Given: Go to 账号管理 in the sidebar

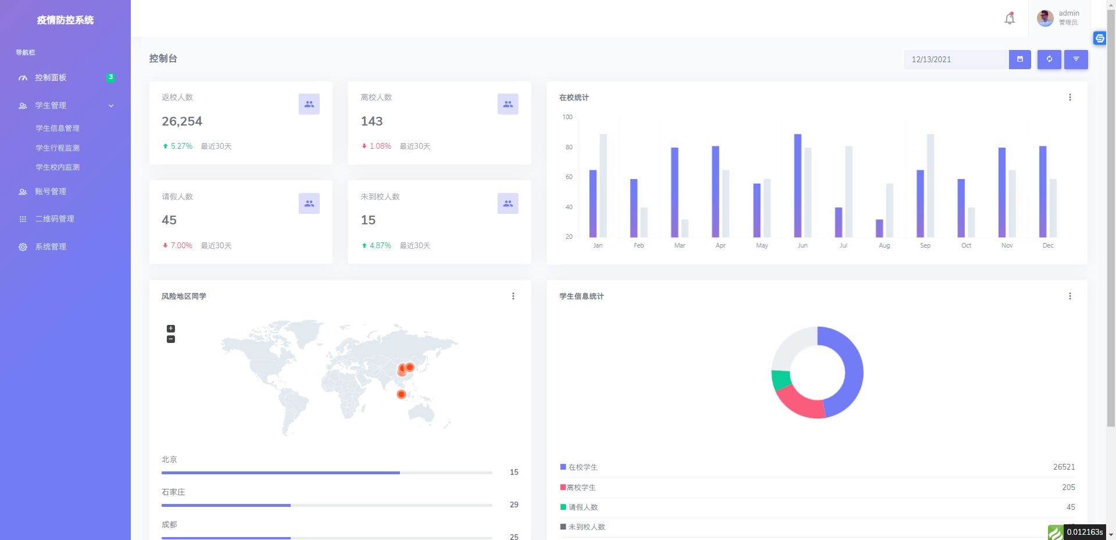Looking at the screenshot, I should [x=51, y=192].
